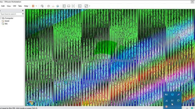Click the purple feather tray icon
This screenshot has height=109, width=195.
click(x=179, y=94)
